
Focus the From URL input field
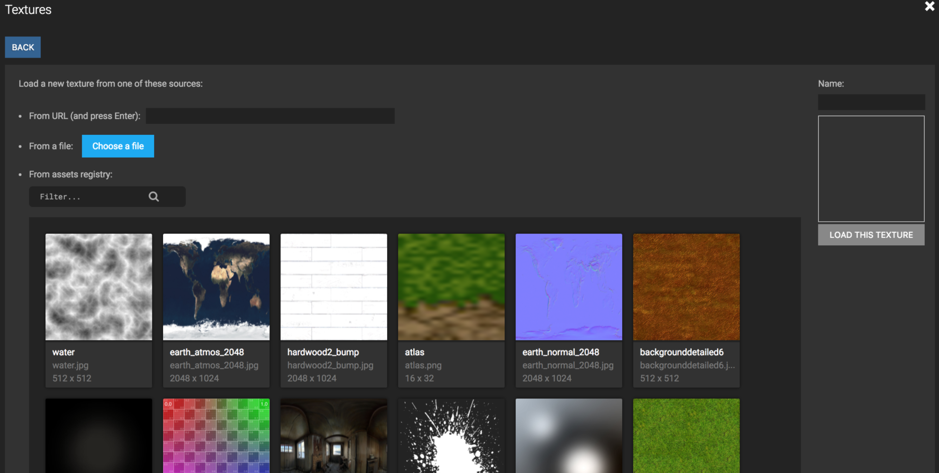tap(270, 116)
